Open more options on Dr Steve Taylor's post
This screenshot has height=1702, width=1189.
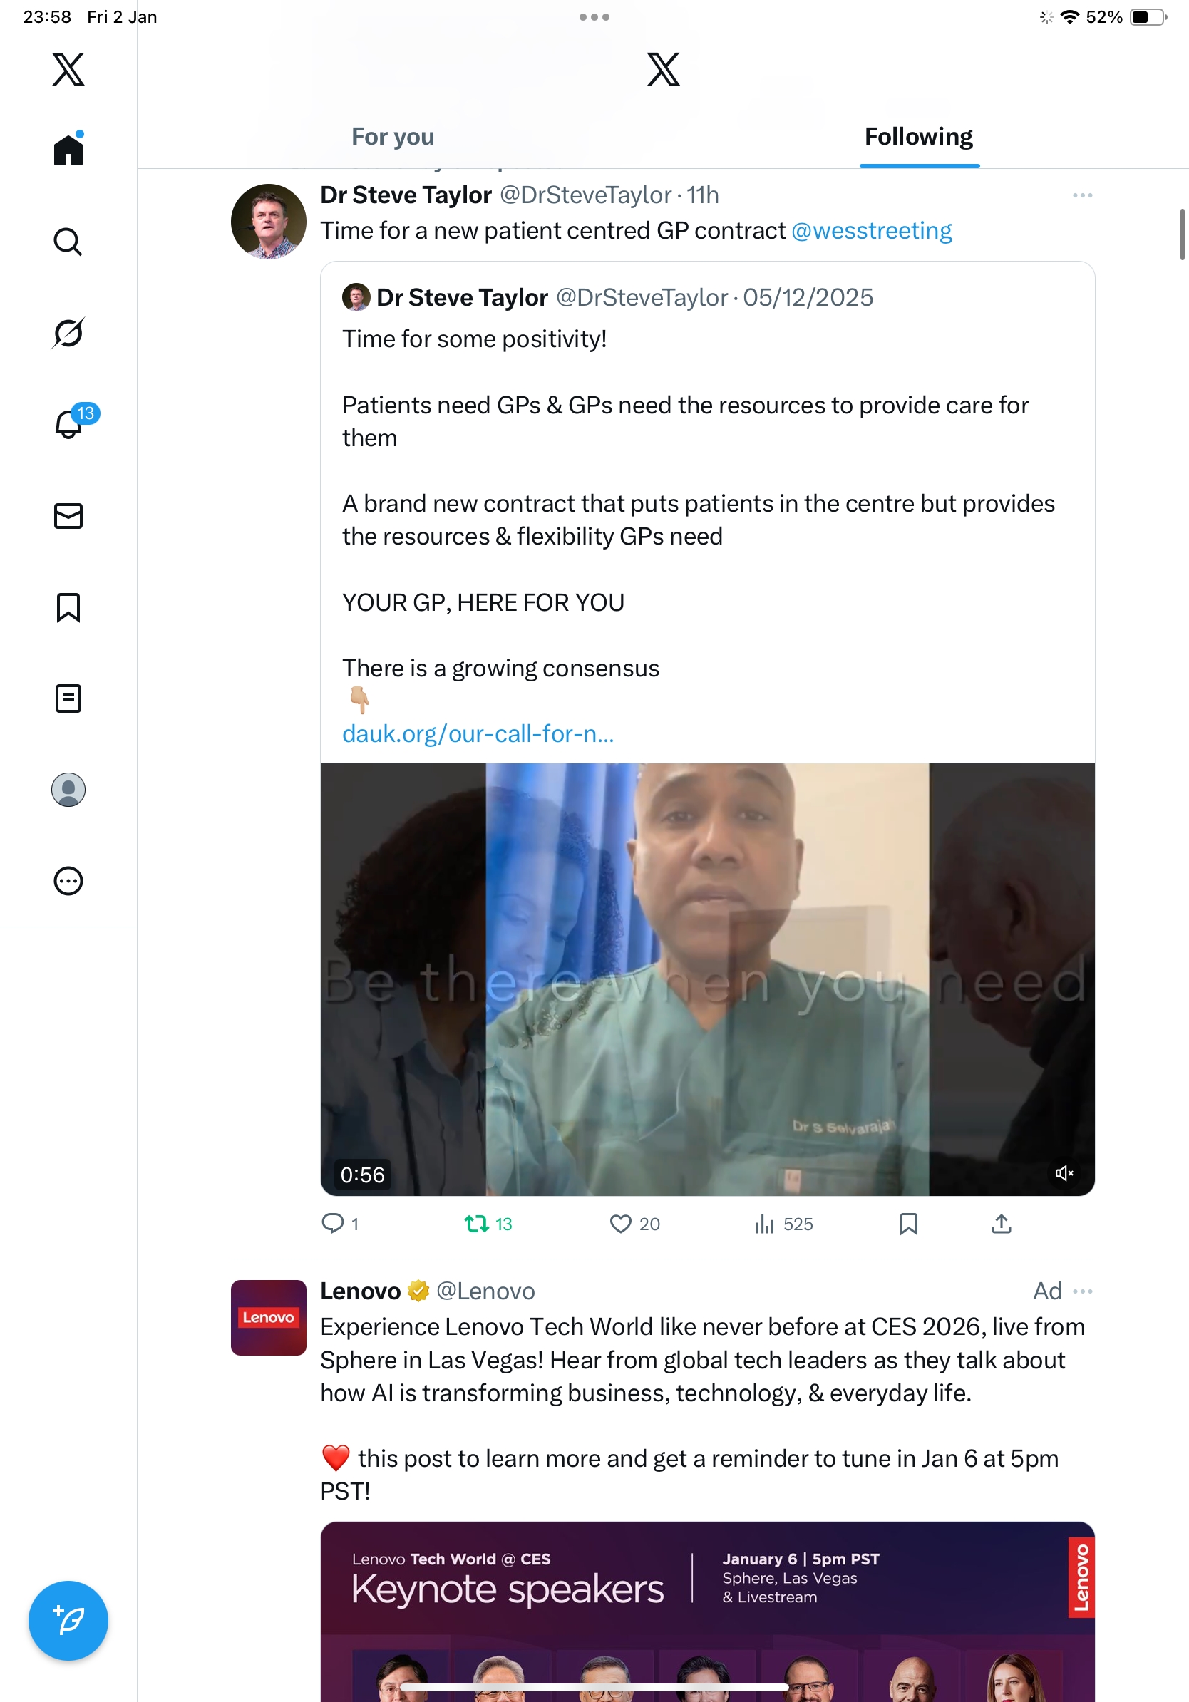click(1082, 196)
